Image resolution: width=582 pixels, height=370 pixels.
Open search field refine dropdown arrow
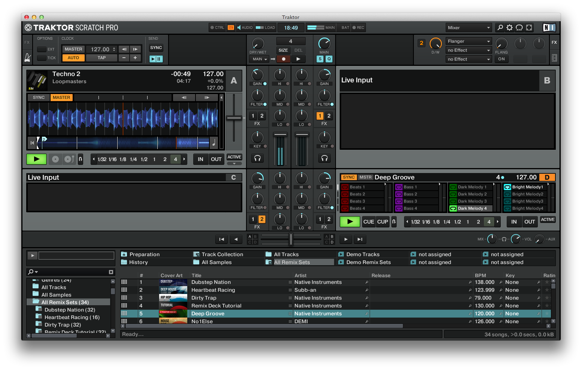tap(36, 272)
